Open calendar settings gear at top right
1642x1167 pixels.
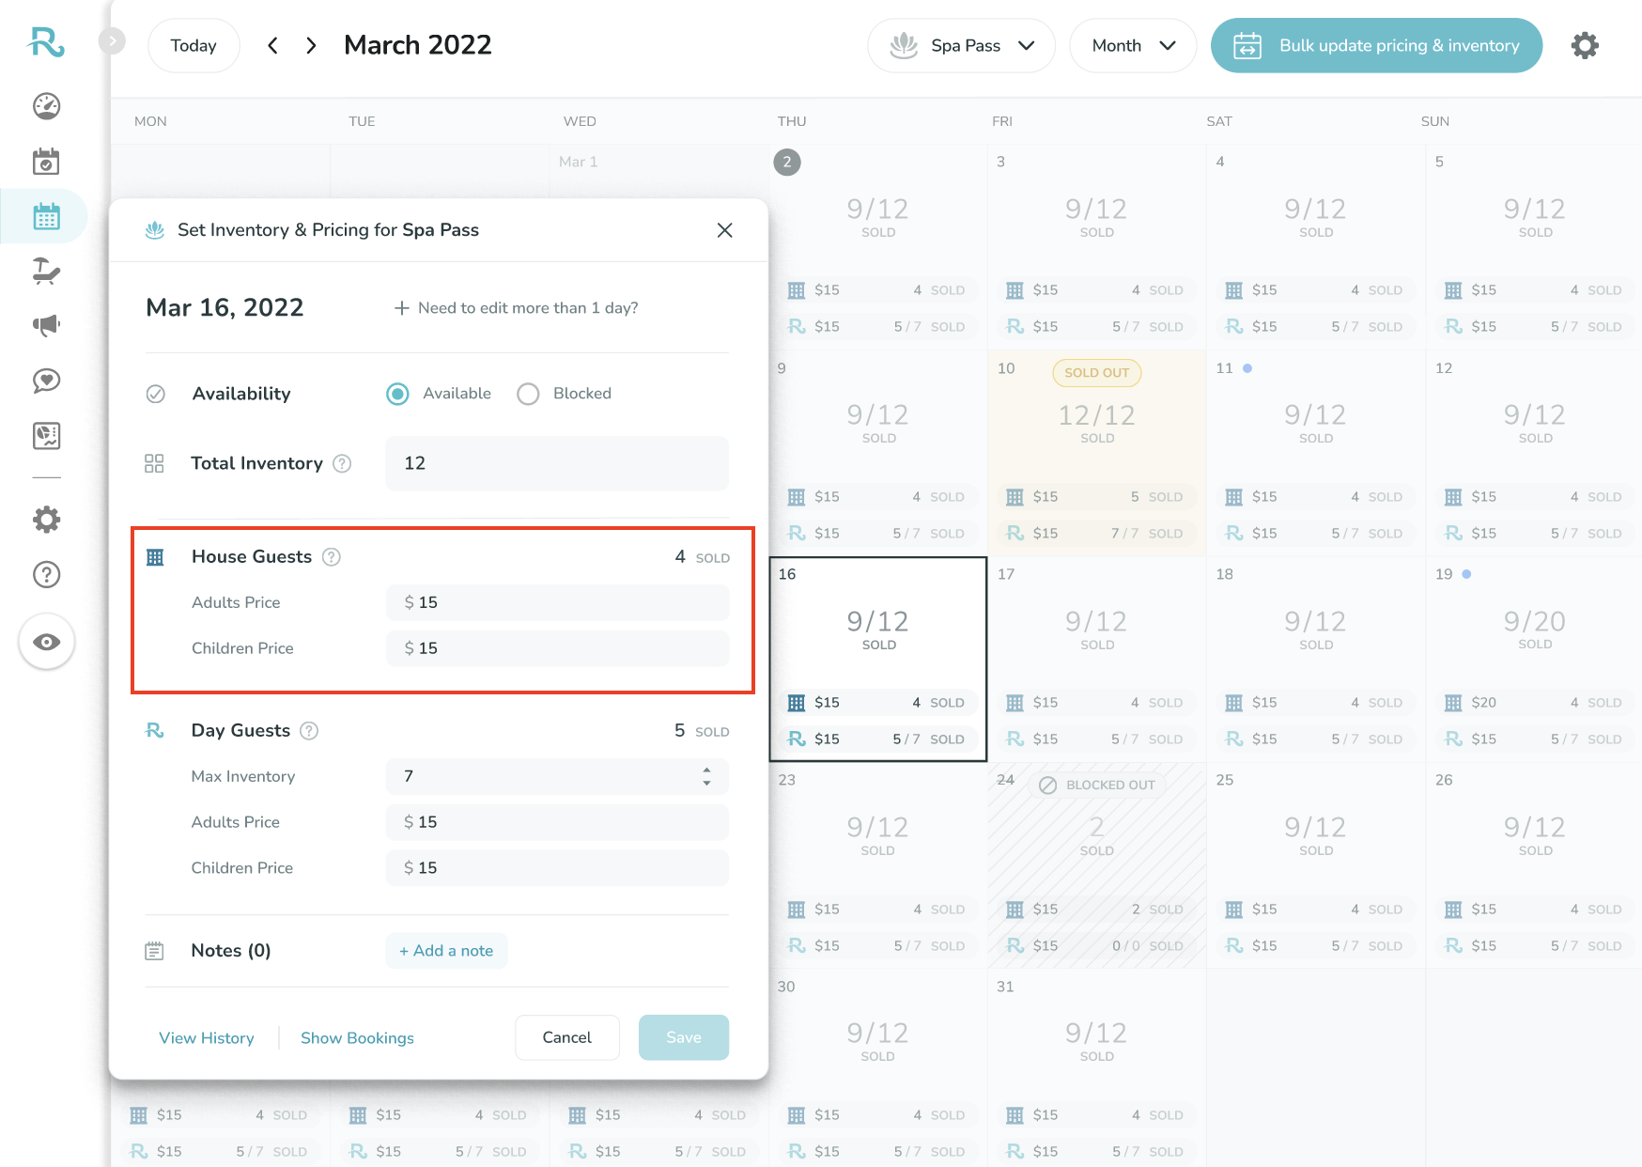[x=1585, y=45]
